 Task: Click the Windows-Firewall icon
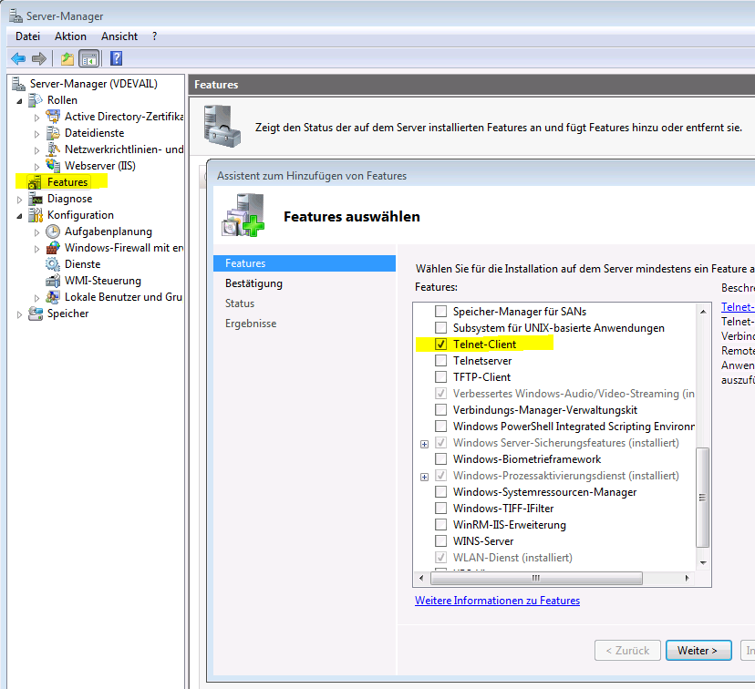(x=53, y=248)
